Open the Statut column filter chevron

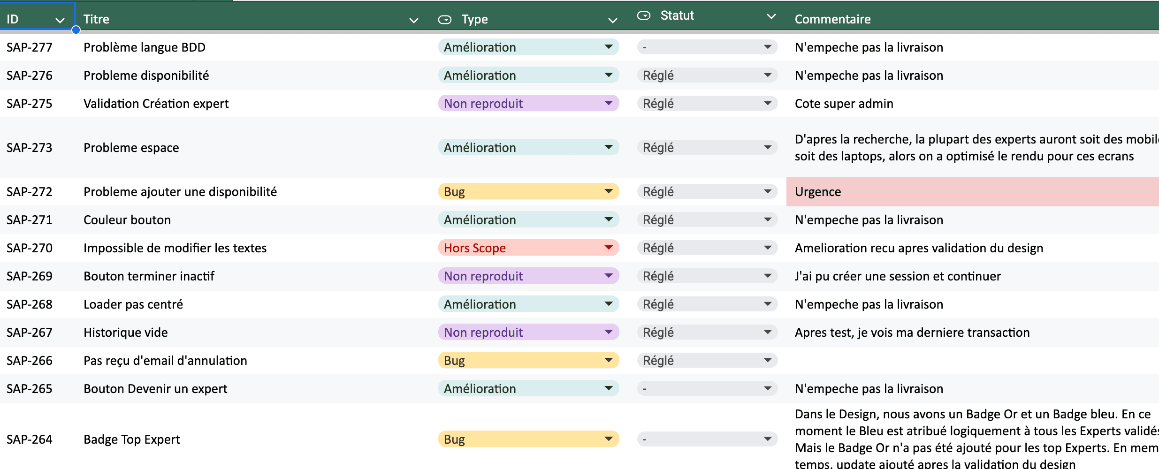[x=771, y=16]
